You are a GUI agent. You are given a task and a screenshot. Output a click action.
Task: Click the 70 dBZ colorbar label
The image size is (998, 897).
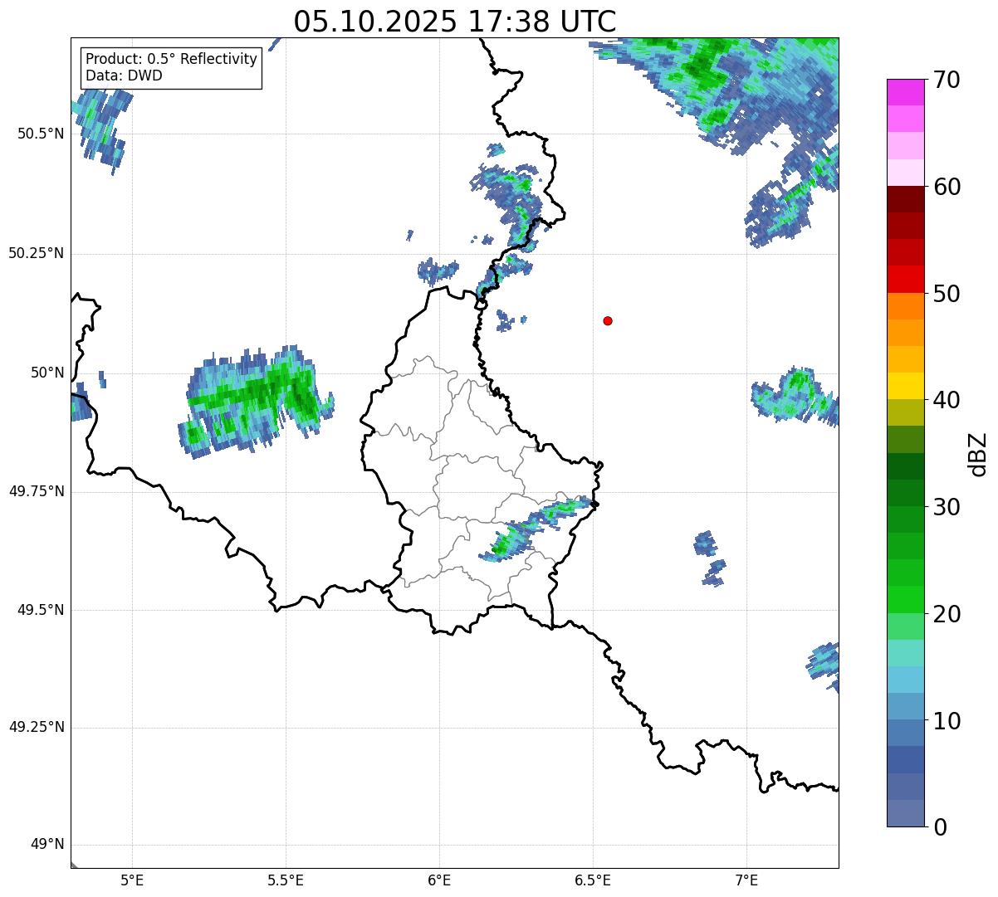click(947, 80)
